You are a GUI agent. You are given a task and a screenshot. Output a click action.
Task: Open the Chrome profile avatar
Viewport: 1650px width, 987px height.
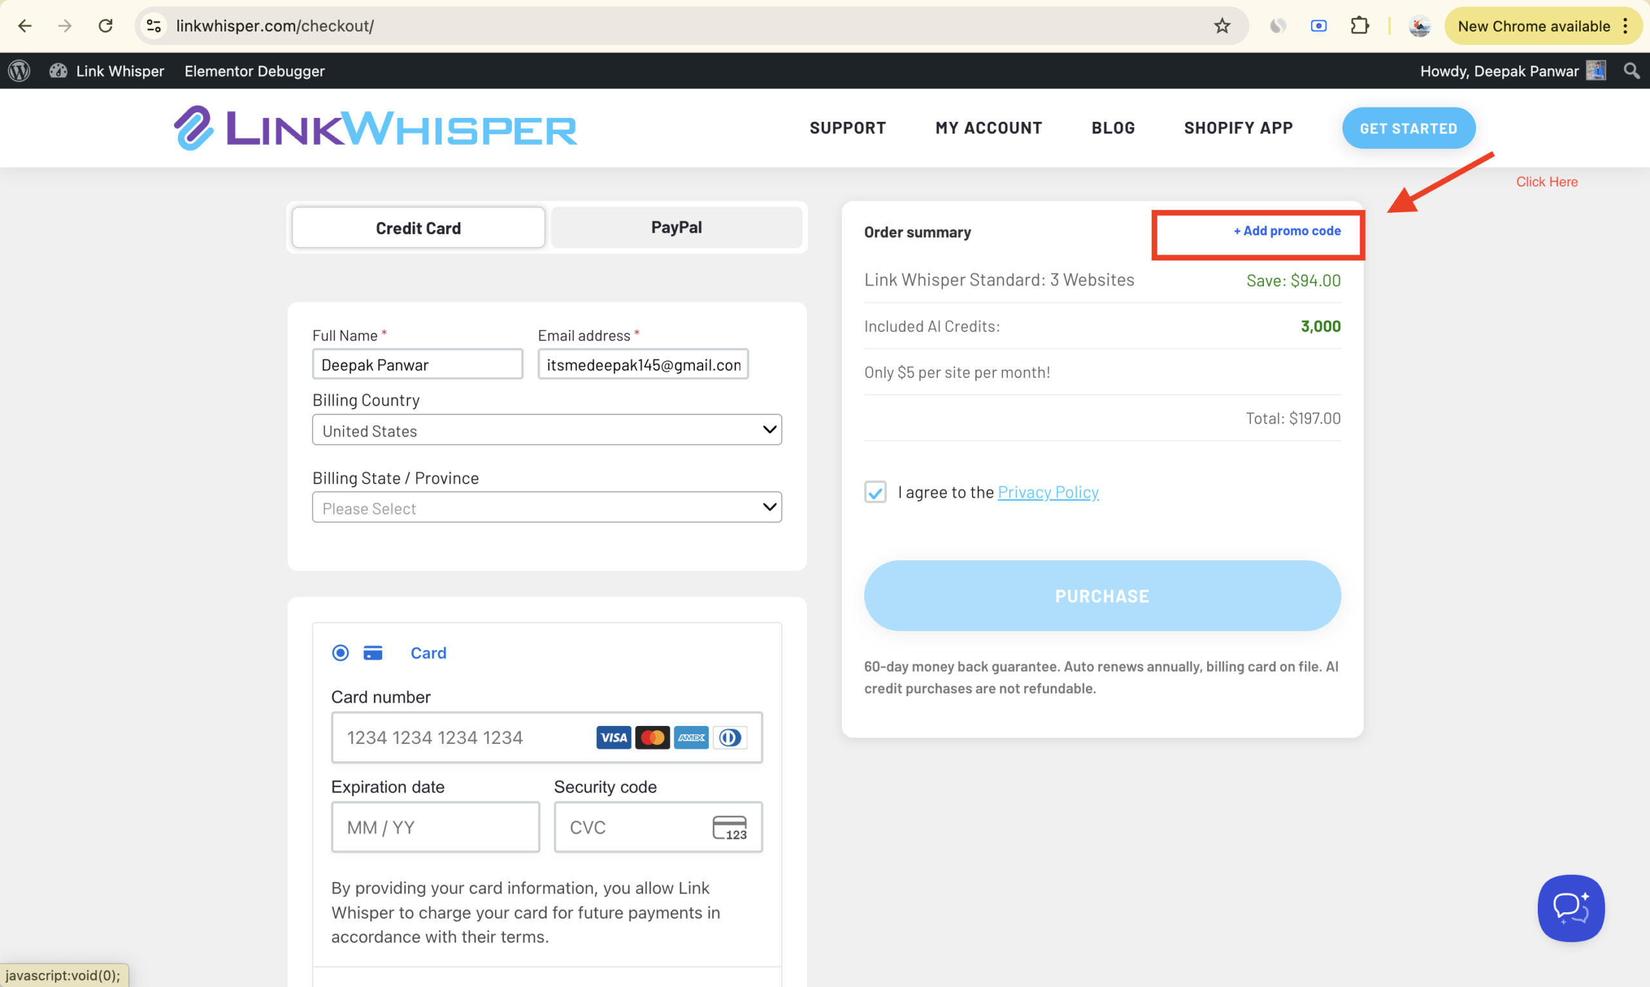coord(1419,26)
